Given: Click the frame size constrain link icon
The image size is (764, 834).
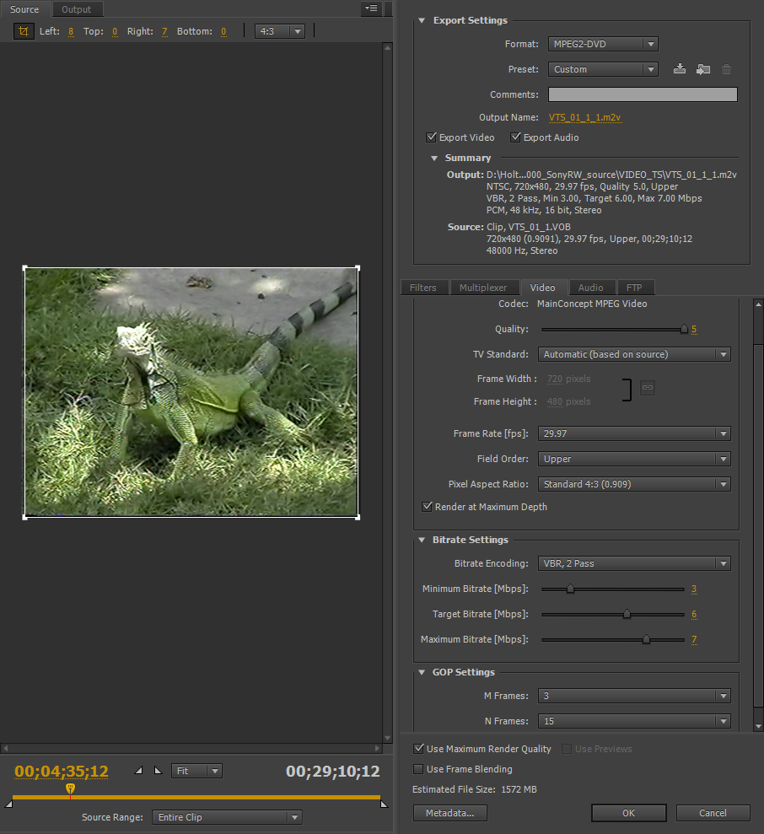Looking at the screenshot, I should (x=648, y=388).
